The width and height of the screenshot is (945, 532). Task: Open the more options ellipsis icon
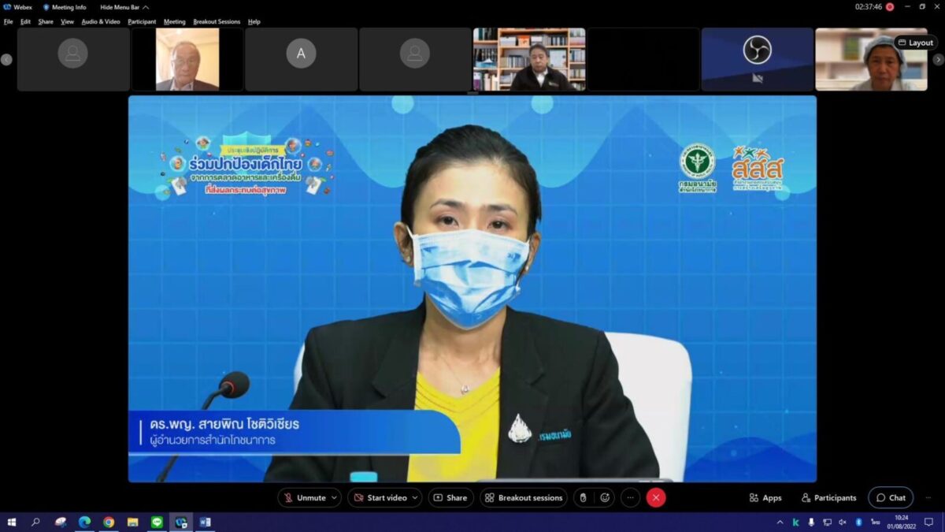[x=630, y=498]
